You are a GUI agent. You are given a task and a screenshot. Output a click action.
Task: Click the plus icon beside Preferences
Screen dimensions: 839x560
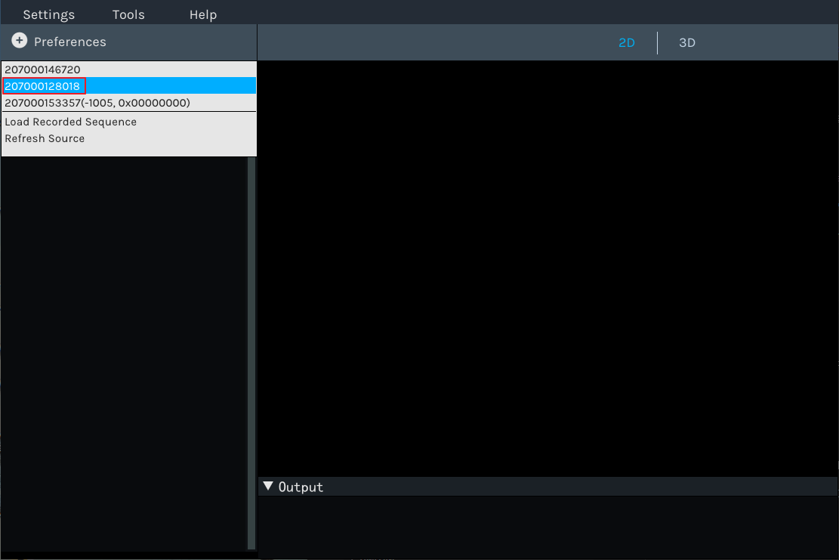[20, 41]
